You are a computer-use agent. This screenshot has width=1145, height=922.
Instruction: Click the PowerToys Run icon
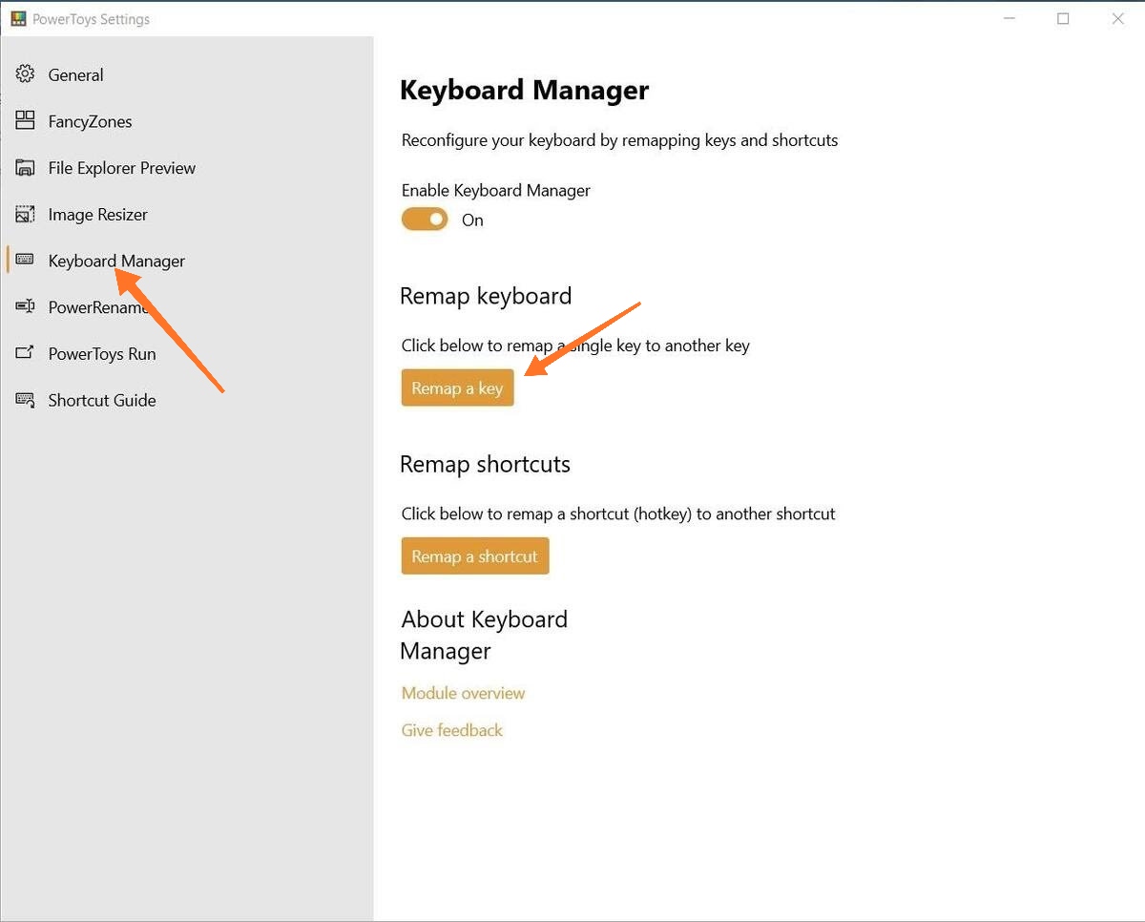(x=26, y=353)
